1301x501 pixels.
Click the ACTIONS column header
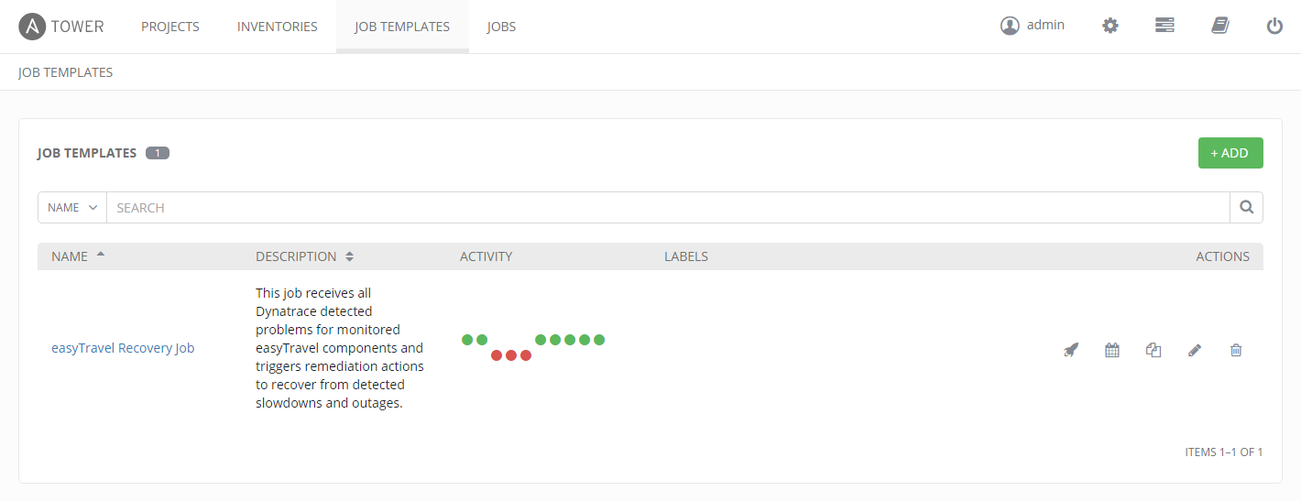pos(1222,256)
